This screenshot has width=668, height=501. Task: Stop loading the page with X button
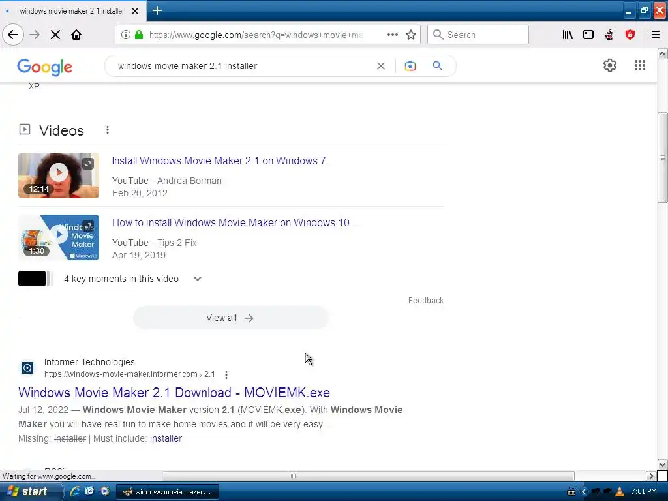[55, 35]
